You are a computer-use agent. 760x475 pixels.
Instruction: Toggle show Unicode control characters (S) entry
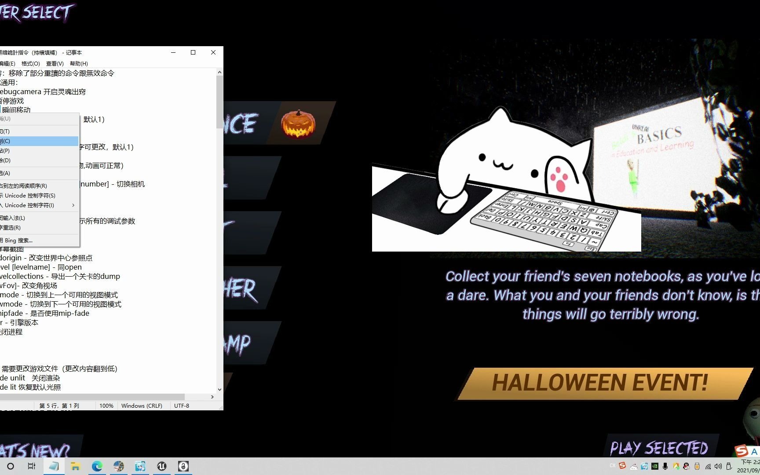39,195
